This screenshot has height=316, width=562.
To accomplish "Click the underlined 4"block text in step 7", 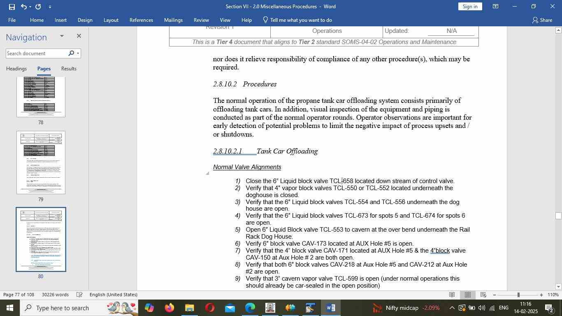I will [440, 251].
